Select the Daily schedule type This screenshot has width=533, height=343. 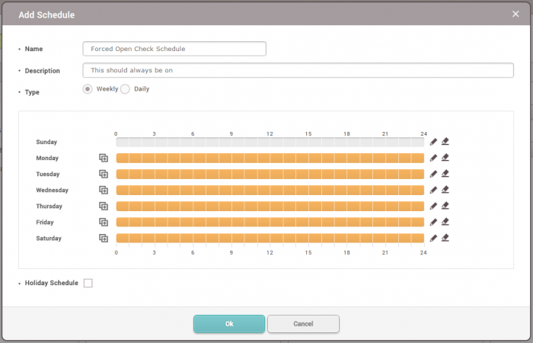point(126,89)
